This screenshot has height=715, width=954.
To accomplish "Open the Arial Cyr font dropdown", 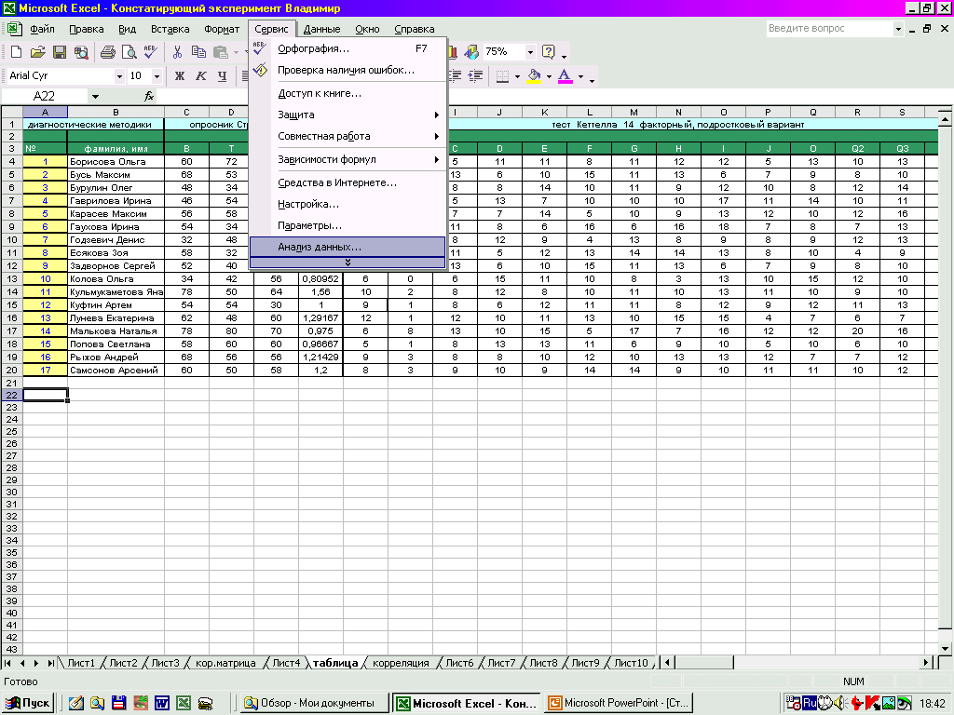I will pyautogui.click(x=119, y=75).
